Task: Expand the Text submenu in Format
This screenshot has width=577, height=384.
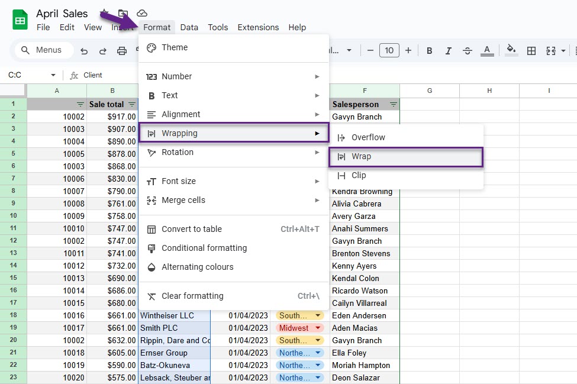Action: pos(234,96)
